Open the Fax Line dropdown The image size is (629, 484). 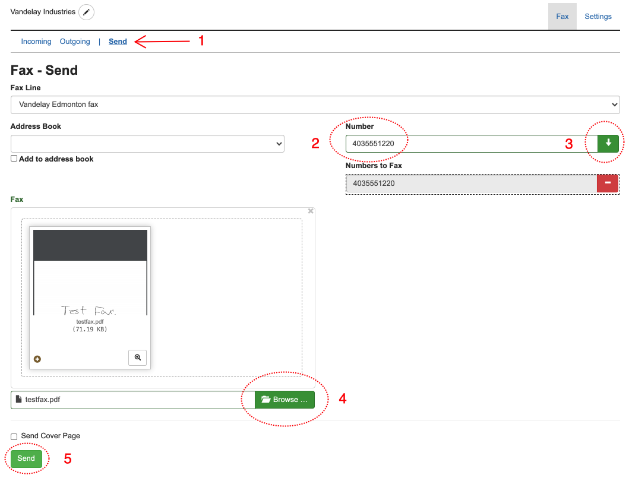pyautogui.click(x=315, y=105)
